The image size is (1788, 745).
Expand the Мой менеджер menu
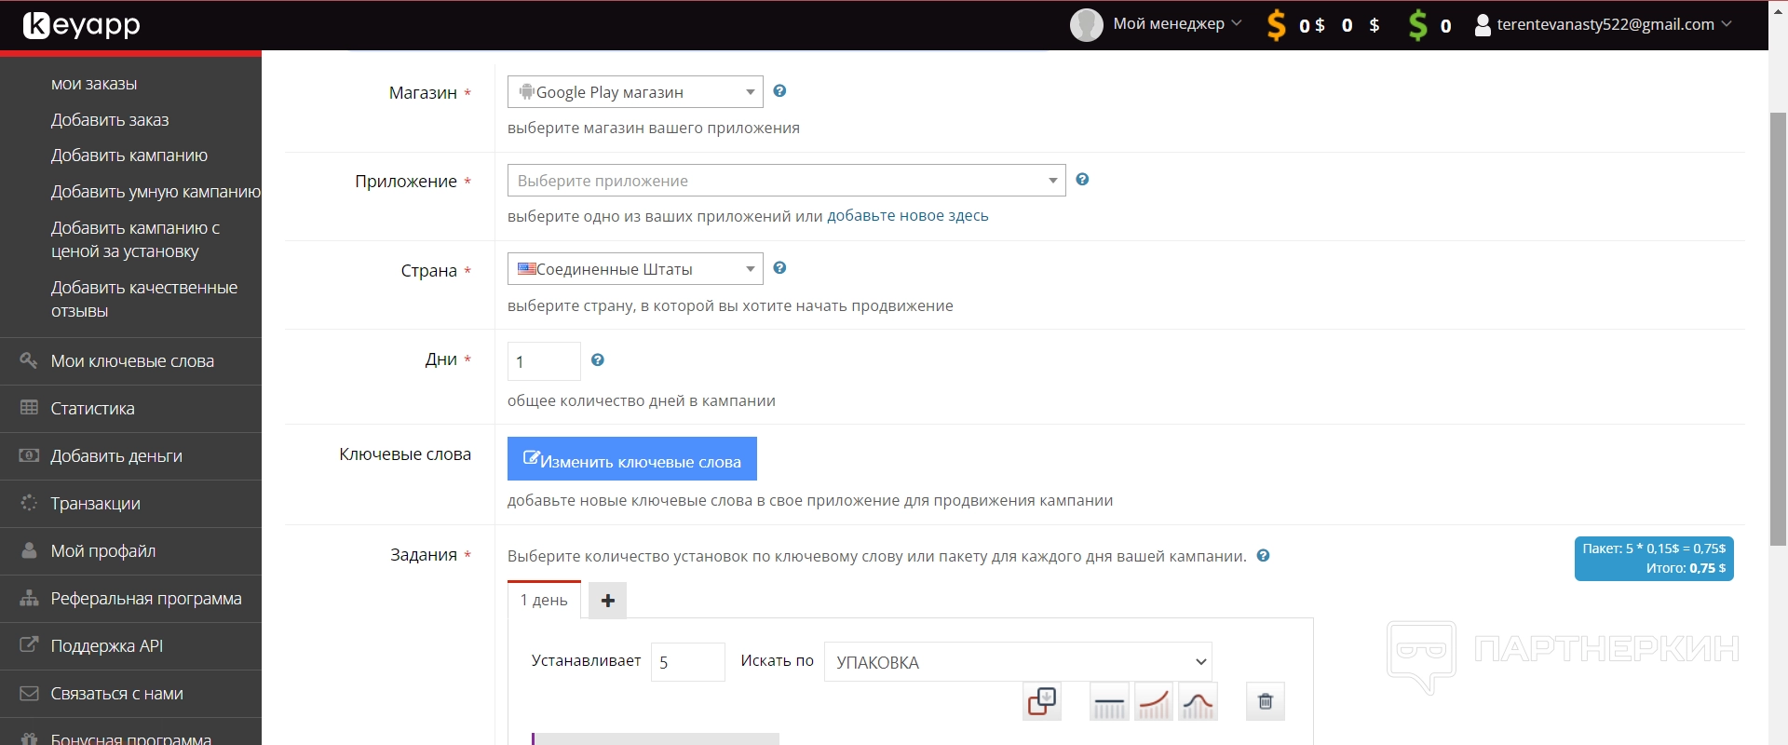pyautogui.click(x=1178, y=24)
